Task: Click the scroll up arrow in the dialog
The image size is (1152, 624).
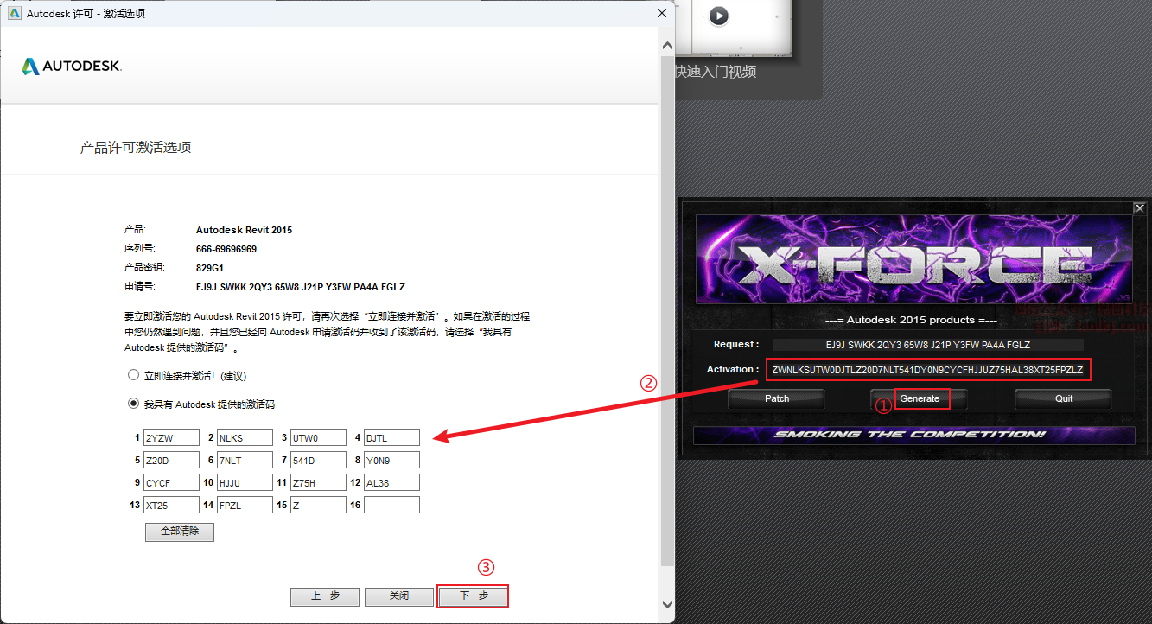Action: coord(666,45)
